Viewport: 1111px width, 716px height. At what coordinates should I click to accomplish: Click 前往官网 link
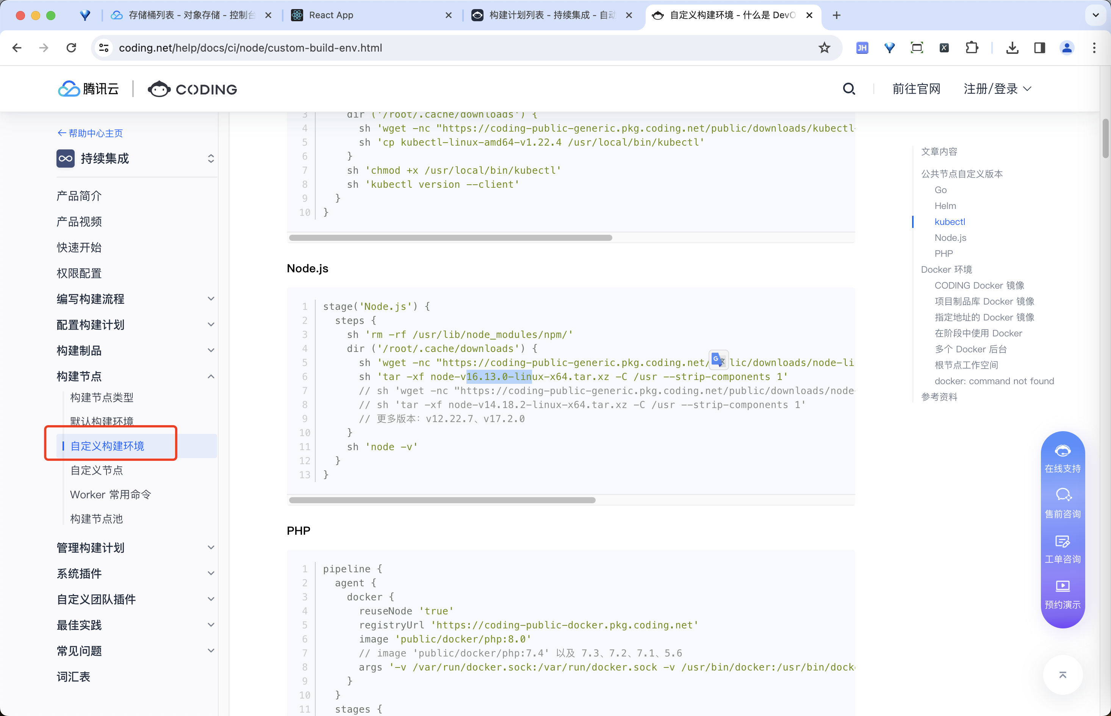tap(916, 89)
